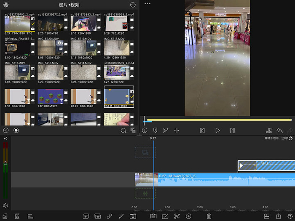The height and width of the screenshot is (221, 295).
Task: Open the library sources flower icon
Action: pos(6,5)
